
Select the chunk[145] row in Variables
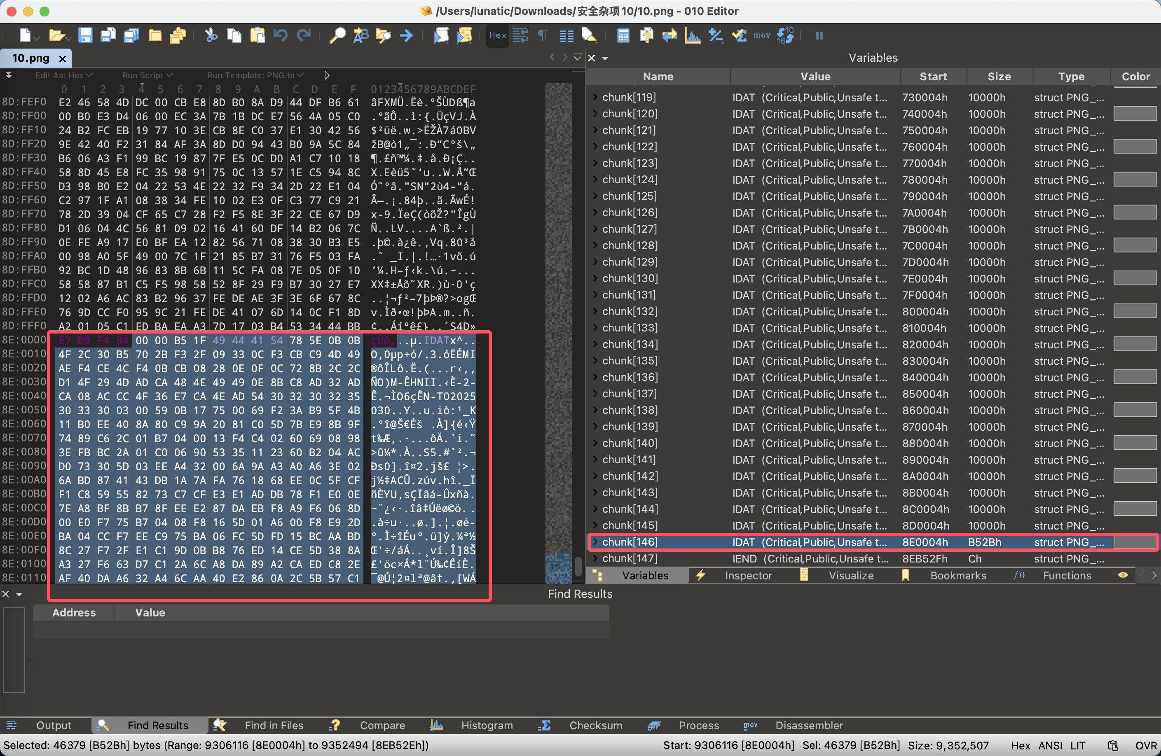click(872, 525)
